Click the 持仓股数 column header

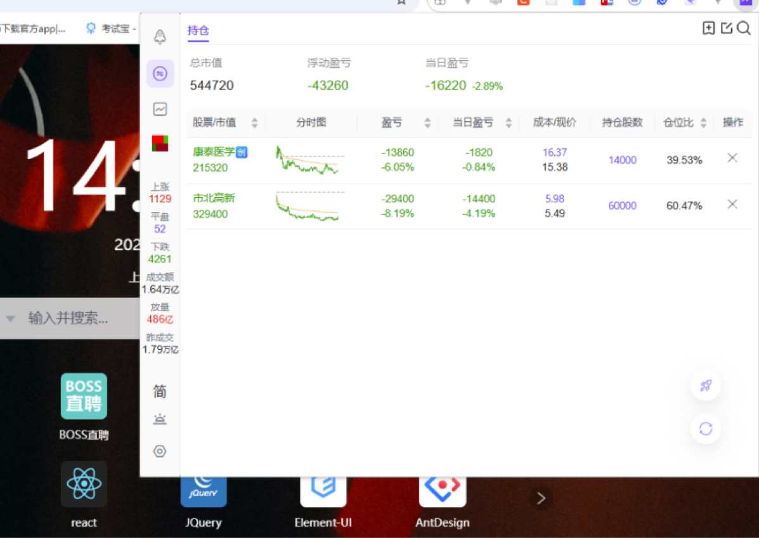622,122
